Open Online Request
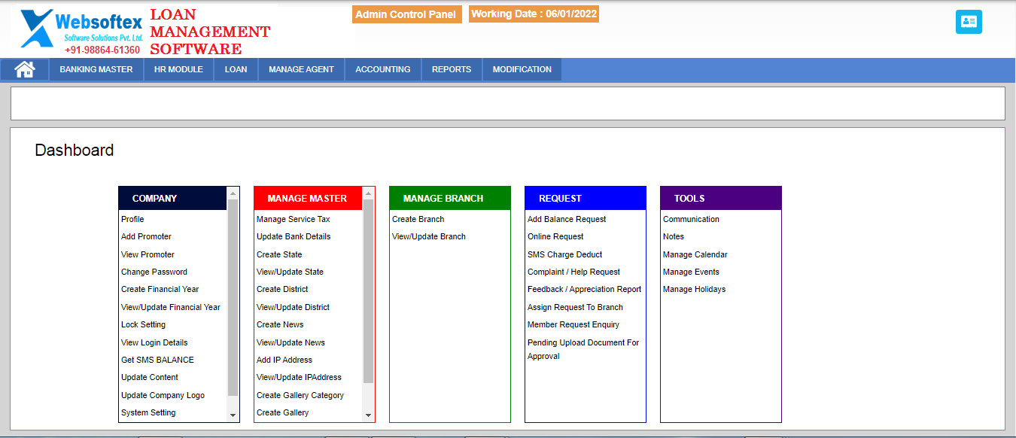Screen dimensions: 1016x438 (555, 236)
